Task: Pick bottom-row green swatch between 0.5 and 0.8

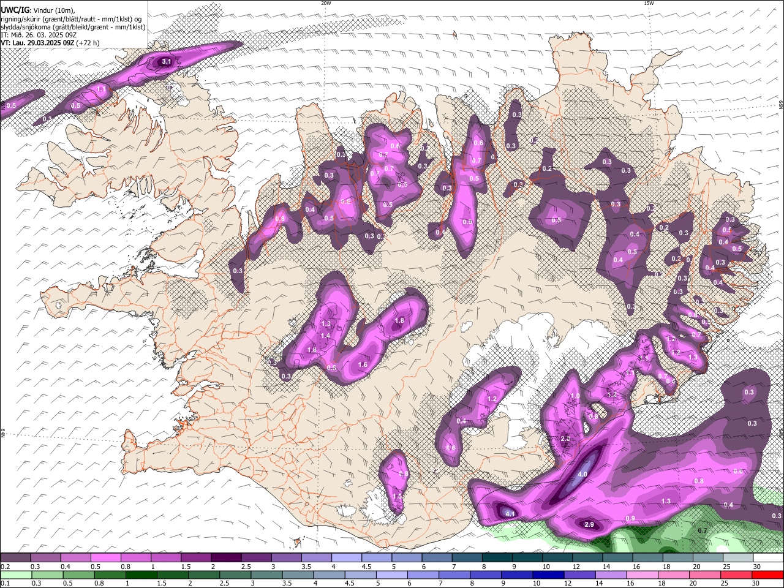Action: point(78,575)
